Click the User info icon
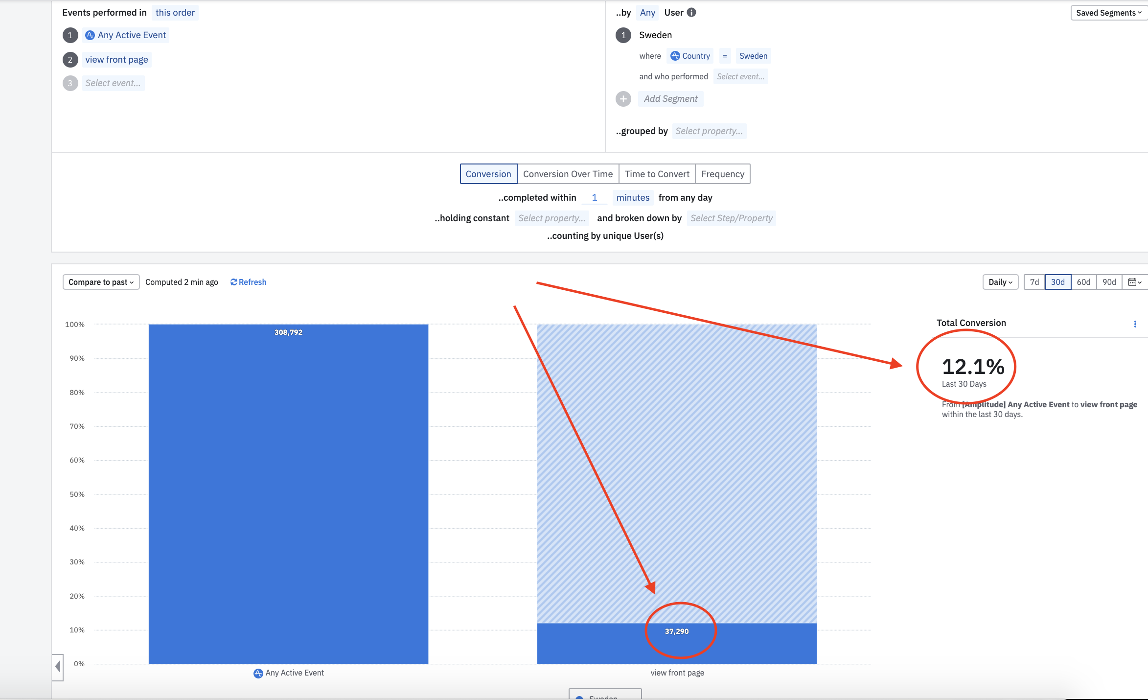The image size is (1148, 700). coord(691,13)
